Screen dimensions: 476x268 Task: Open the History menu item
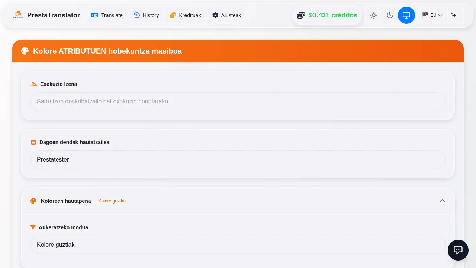(x=146, y=15)
